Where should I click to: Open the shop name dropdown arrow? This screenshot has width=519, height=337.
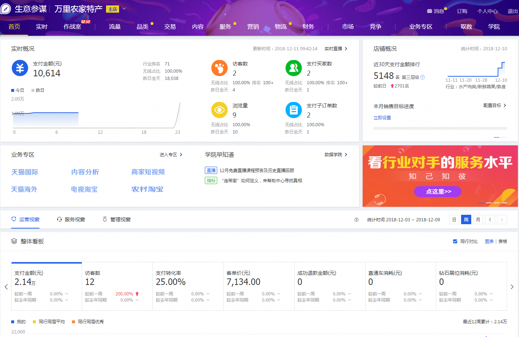pyautogui.click(x=124, y=8)
